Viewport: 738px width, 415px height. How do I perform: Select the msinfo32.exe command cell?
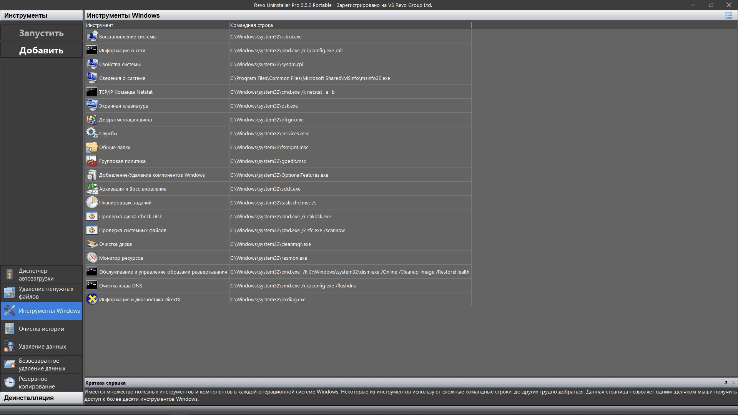pos(350,78)
